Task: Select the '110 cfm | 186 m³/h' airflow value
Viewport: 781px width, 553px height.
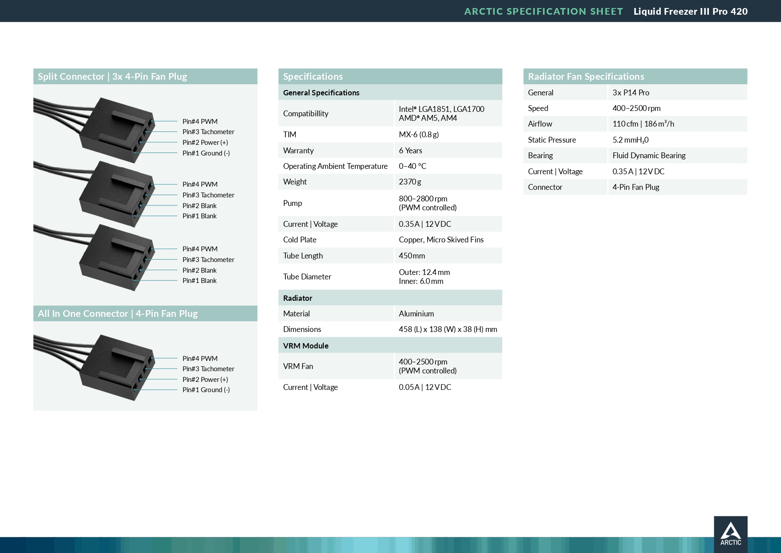Action: point(643,124)
